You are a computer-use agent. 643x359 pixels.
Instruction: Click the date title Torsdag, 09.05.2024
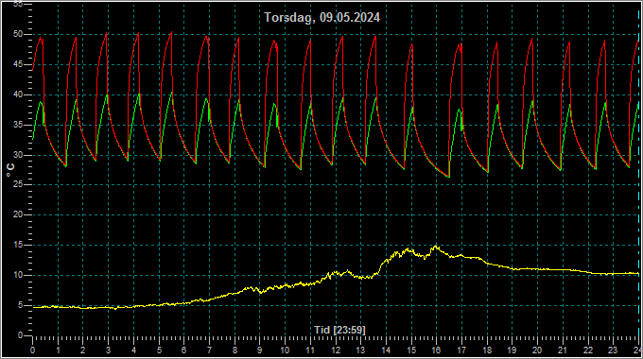coord(321,18)
